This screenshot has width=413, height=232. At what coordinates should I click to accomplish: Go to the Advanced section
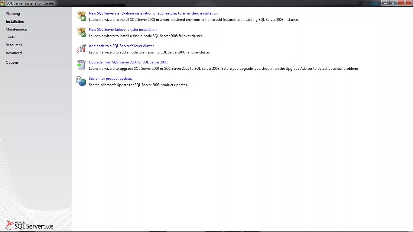(14, 53)
